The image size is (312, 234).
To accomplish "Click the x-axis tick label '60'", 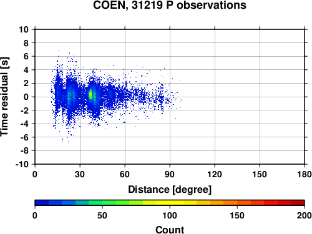I will tap(125, 174).
